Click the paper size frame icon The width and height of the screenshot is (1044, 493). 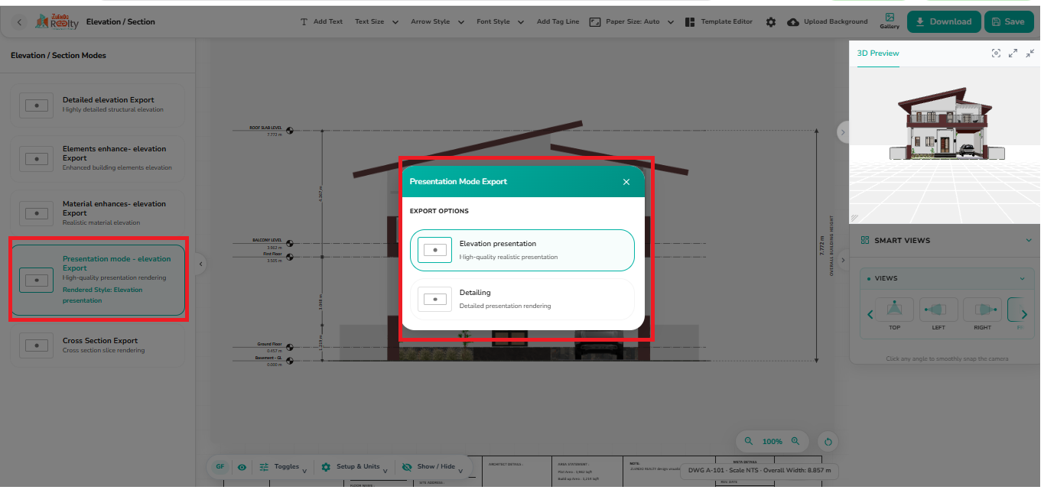pos(595,22)
